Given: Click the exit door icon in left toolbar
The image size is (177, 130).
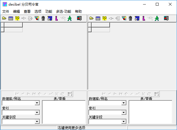Looking at the screenshot, I should point(79,18).
